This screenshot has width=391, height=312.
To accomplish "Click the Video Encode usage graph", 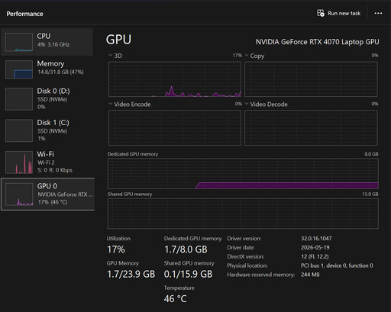I will [x=175, y=127].
